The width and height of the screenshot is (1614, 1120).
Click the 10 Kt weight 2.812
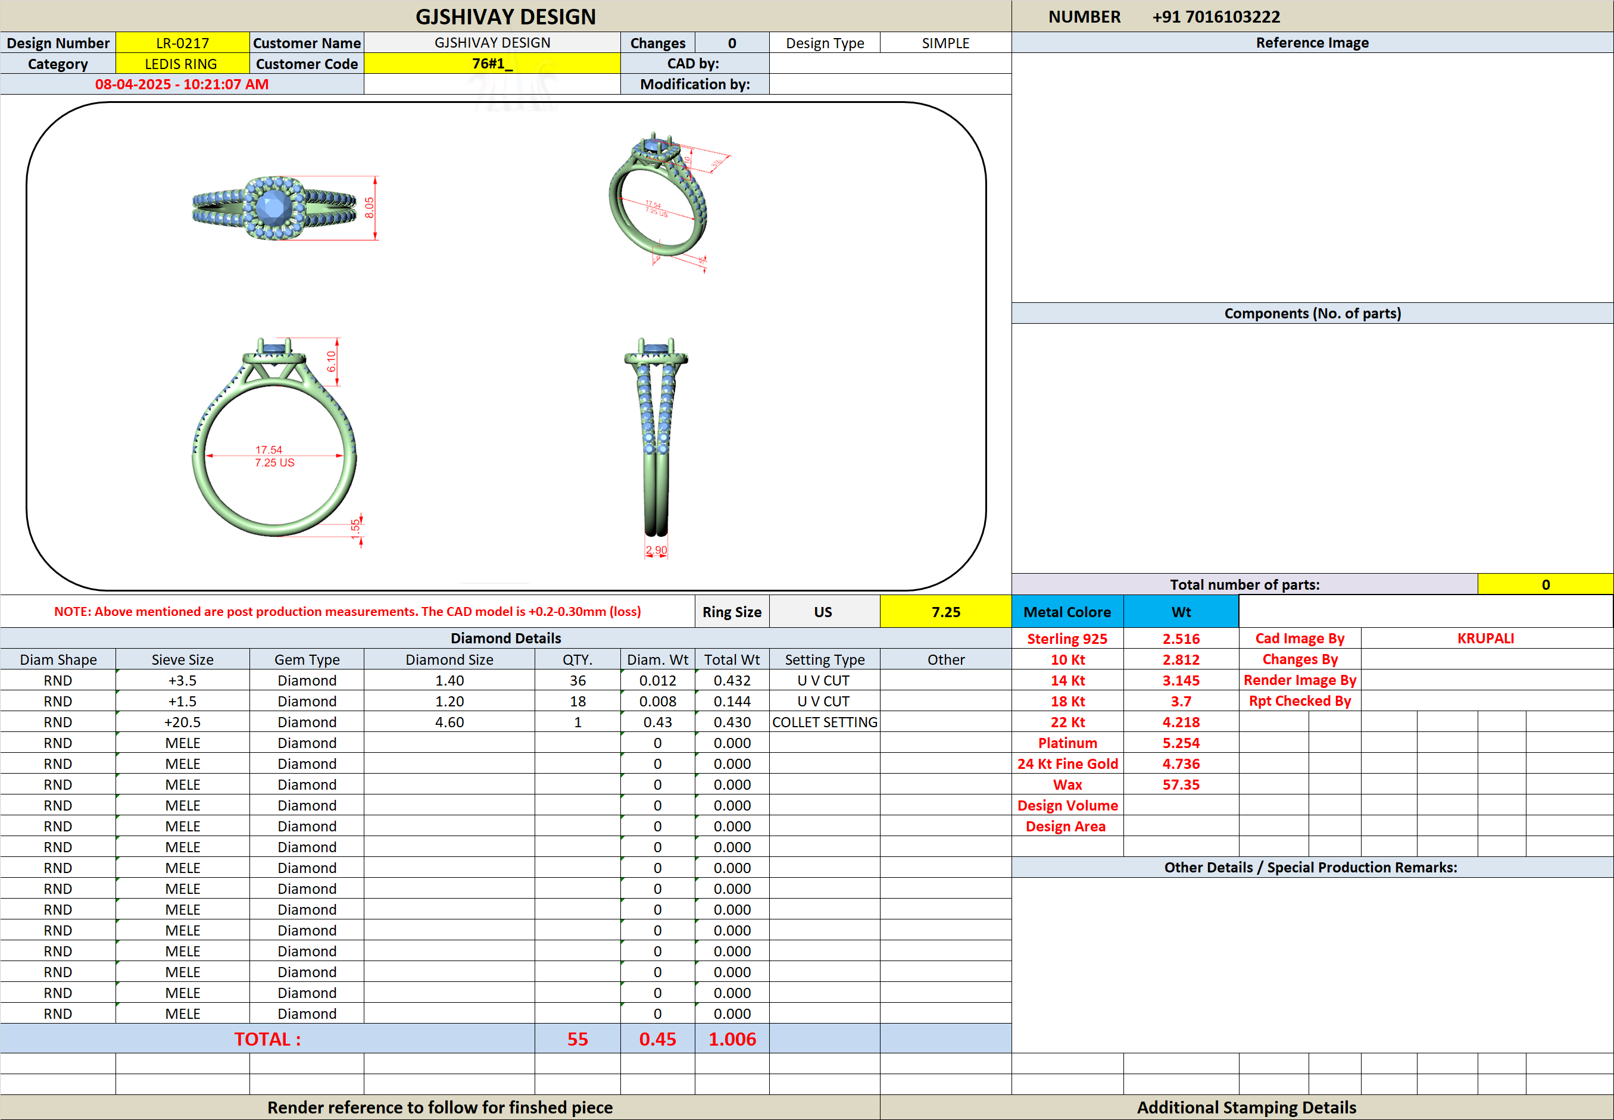pos(1181,659)
